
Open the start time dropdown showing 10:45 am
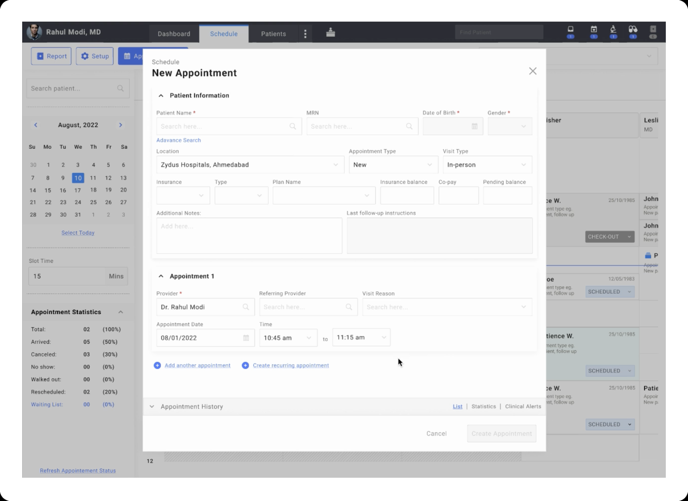coord(288,337)
